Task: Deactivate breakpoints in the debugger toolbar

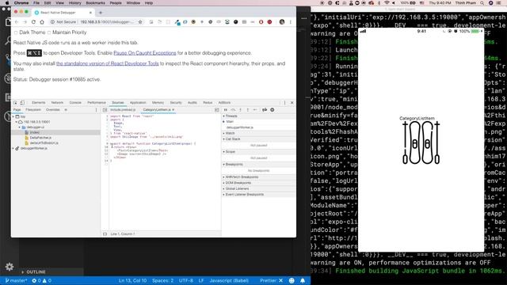Action: point(265,110)
